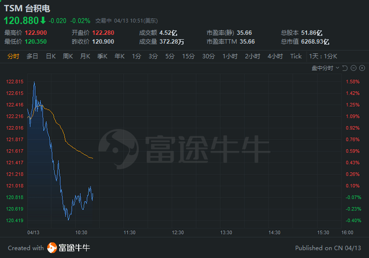369x258 pixels.
Task: Click the green down arrow beside price
Action: [43, 21]
